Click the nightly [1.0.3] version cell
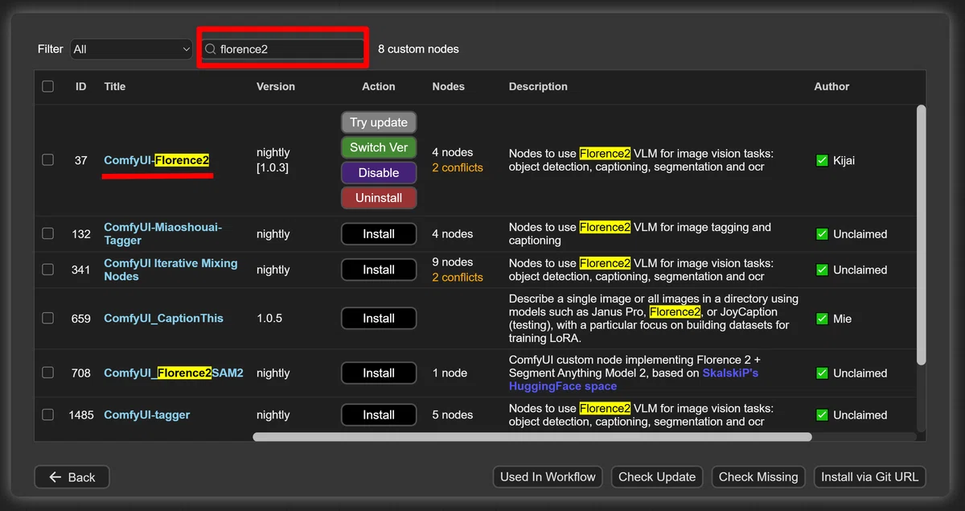Image resolution: width=965 pixels, height=511 pixels. point(273,160)
